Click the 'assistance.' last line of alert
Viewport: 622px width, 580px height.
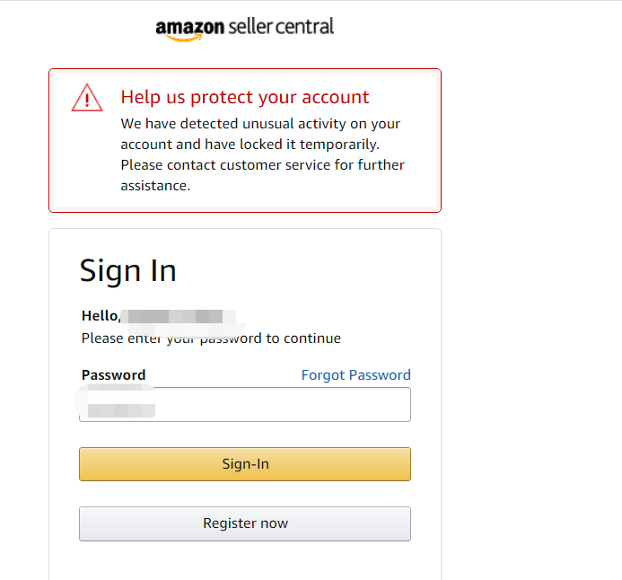[155, 186]
